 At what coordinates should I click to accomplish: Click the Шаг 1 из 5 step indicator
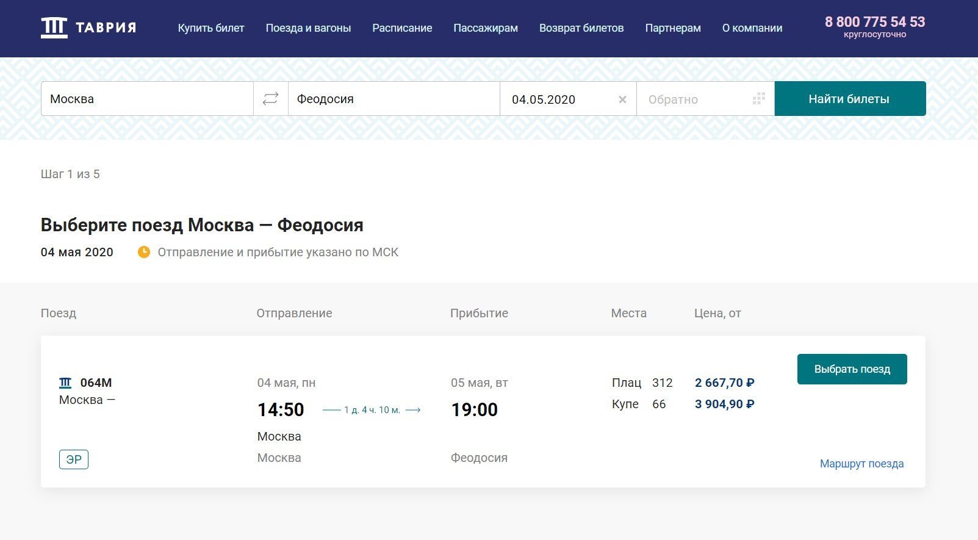tap(70, 174)
